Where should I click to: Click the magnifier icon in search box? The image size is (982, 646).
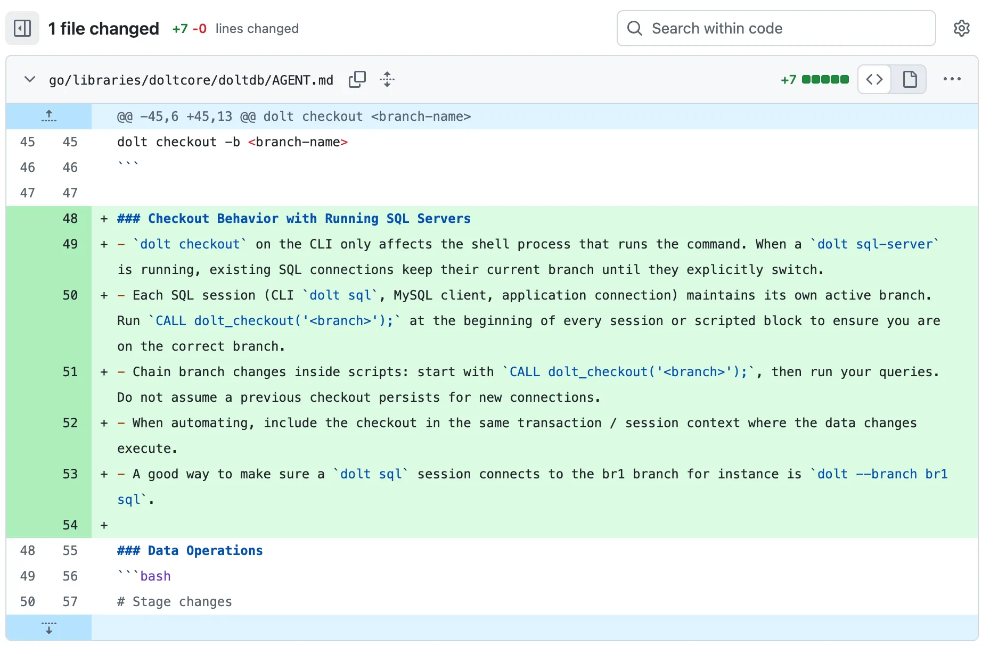pyautogui.click(x=634, y=28)
